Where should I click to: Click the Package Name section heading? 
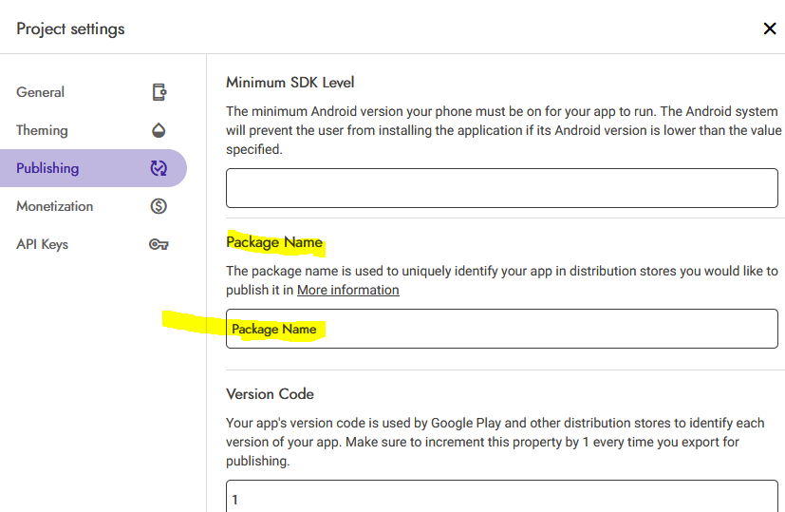[274, 242]
